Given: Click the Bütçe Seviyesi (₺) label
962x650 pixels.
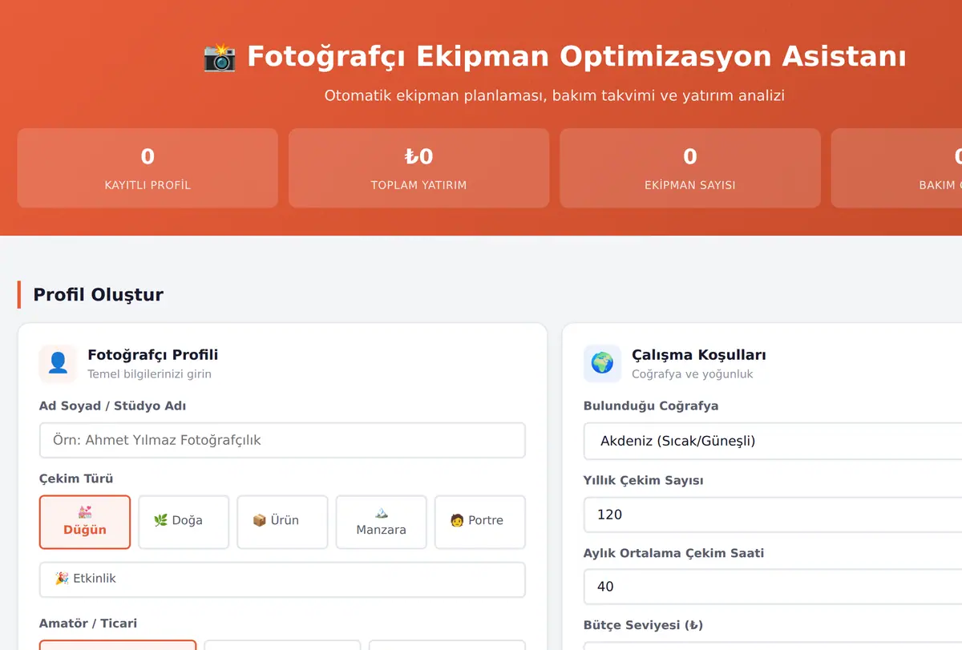Looking at the screenshot, I should coord(644,625).
